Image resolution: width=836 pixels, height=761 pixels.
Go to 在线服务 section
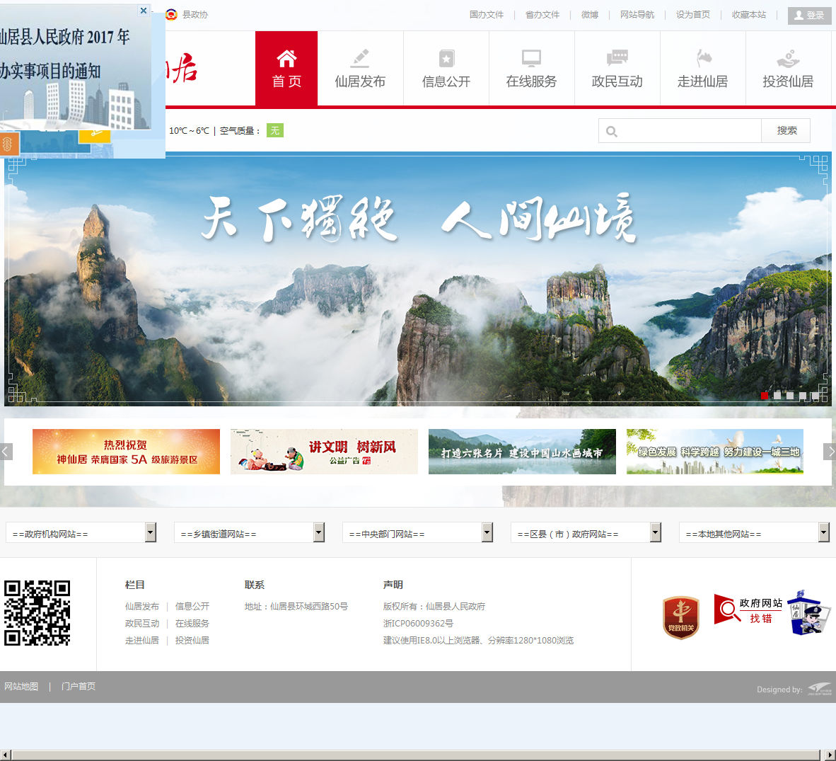click(x=532, y=68)
